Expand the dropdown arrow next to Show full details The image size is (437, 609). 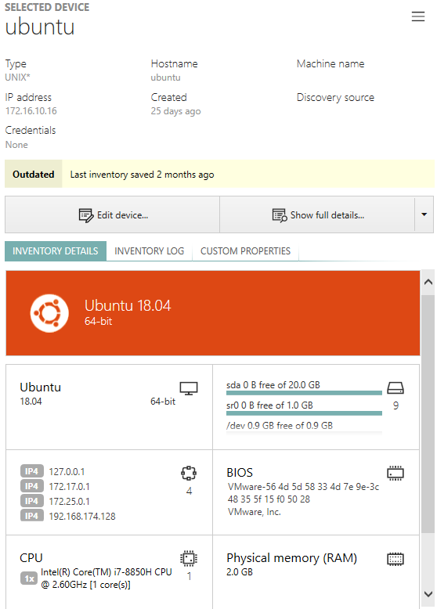424,214
